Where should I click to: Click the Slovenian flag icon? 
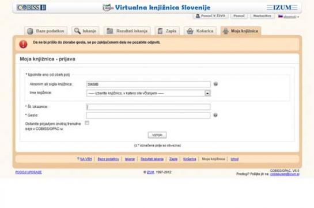[281, 17]
